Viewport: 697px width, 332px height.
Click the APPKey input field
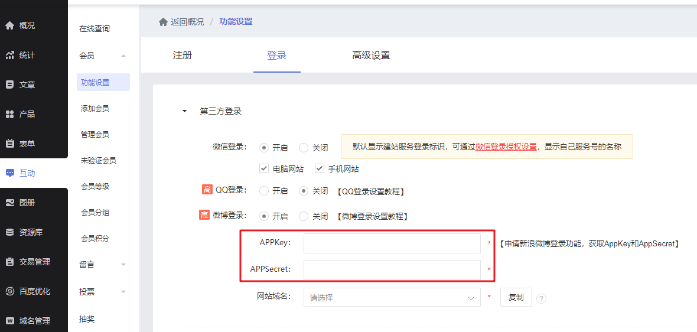392,243
